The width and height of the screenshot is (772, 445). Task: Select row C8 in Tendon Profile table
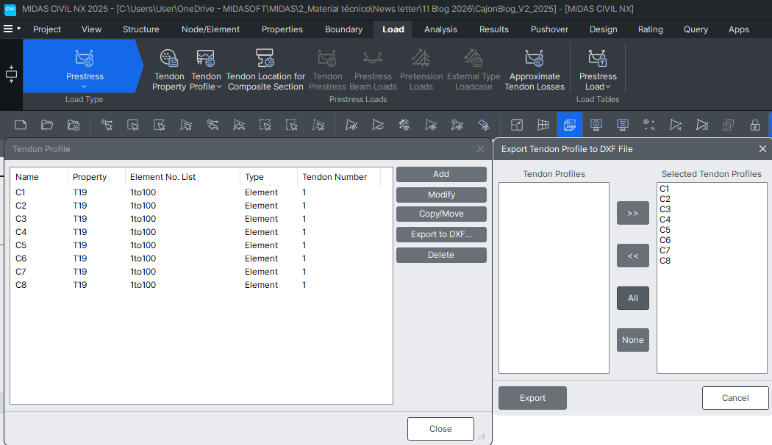click(201, 285)
